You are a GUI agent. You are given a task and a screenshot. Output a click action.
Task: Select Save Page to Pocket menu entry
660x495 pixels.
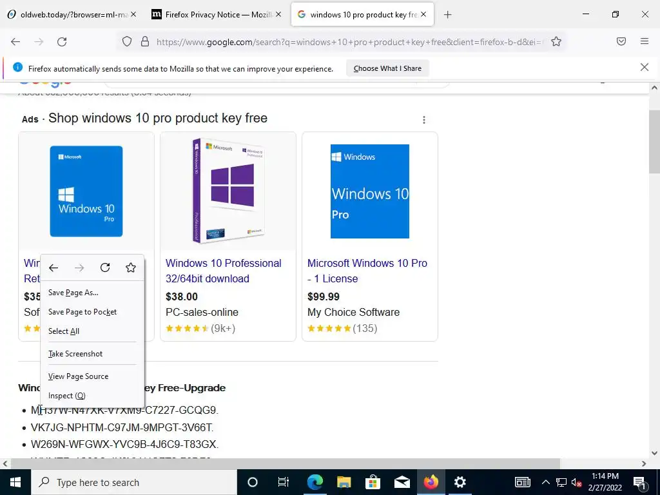click(x=92, y=312)
